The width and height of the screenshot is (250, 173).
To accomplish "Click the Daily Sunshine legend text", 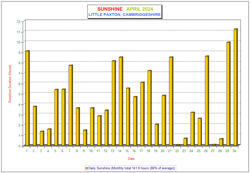I will (132, 168).
